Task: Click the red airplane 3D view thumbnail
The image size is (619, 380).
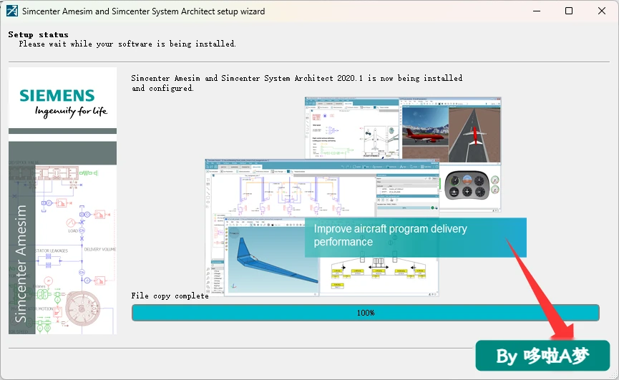Action: click(425, 134)
